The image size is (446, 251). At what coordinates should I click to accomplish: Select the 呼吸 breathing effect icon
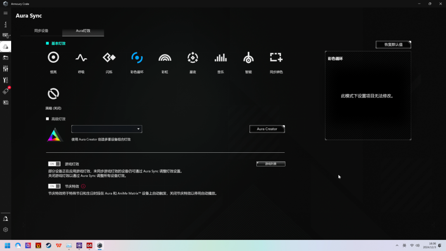81,58
